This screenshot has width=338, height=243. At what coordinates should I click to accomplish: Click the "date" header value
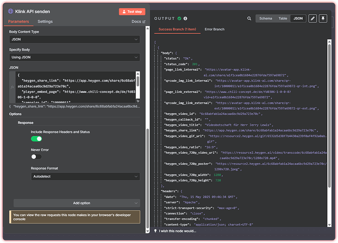[209, 197]
